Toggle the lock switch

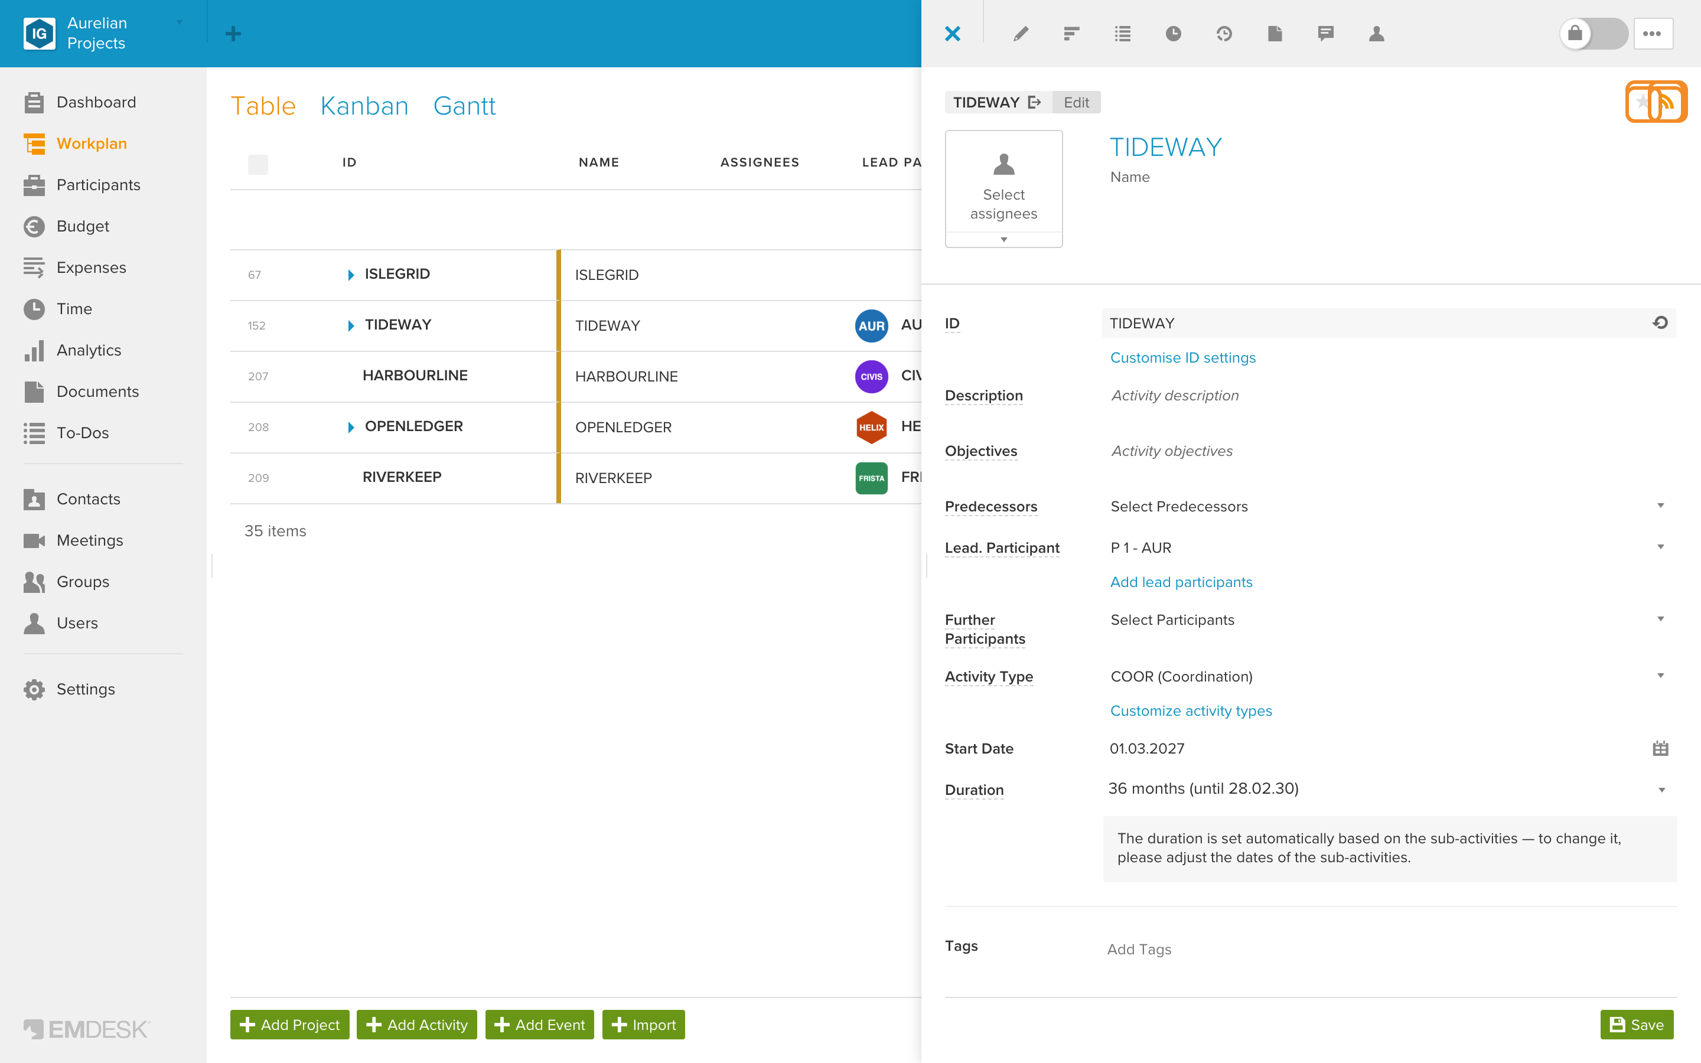[1594, 34]
